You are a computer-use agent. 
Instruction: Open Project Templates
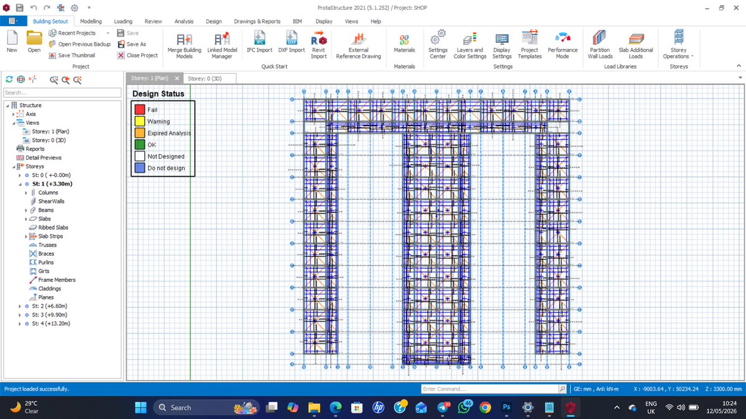tap(530, 37)
